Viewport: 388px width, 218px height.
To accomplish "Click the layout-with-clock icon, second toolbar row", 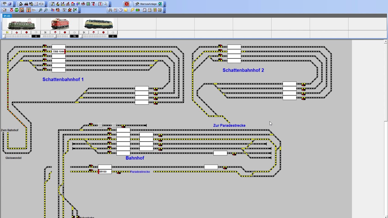I will [4, 10].
